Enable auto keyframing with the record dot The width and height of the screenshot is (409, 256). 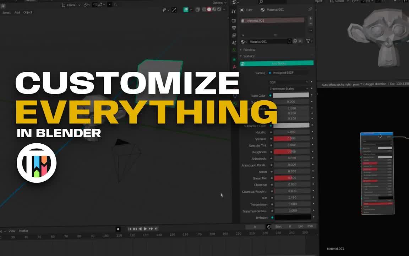(x=118, y=229)
